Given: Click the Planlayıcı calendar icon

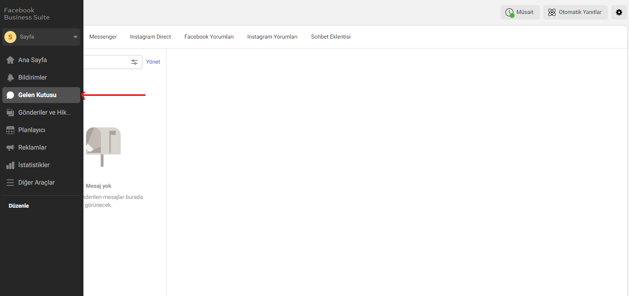Looking at the screenshot, I should (x=10, y=130).
